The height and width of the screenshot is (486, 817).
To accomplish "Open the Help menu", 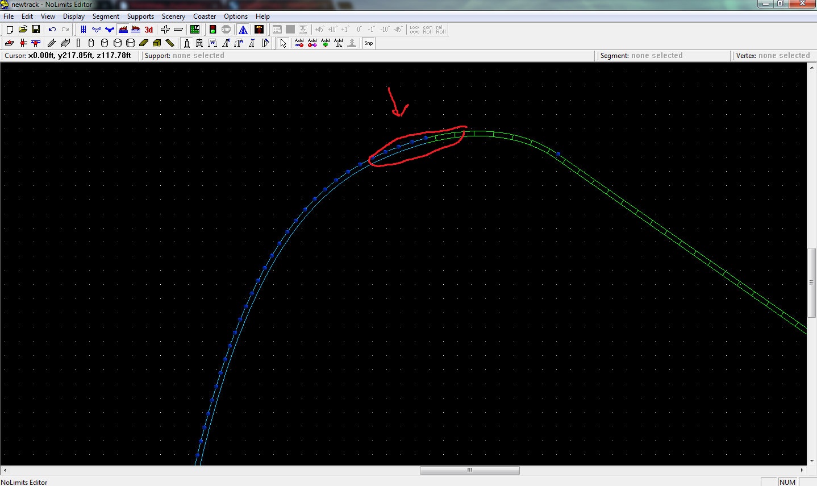I will pyautogui.click(x=262, y=16).
